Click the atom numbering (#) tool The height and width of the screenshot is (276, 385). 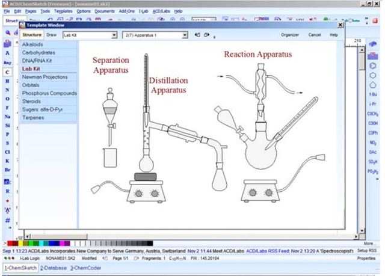(x=7, y=220)
